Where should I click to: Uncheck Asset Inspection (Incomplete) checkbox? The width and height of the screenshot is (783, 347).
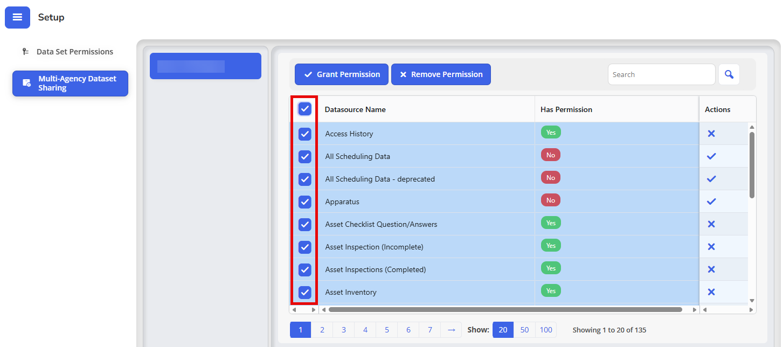pos(305,247)
